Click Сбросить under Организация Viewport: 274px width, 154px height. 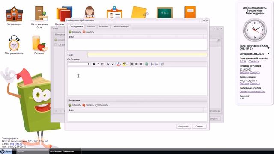tap(254, 83)
